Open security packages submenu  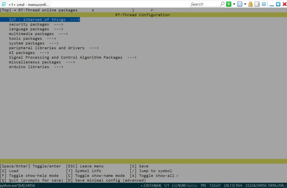[36, 24]
